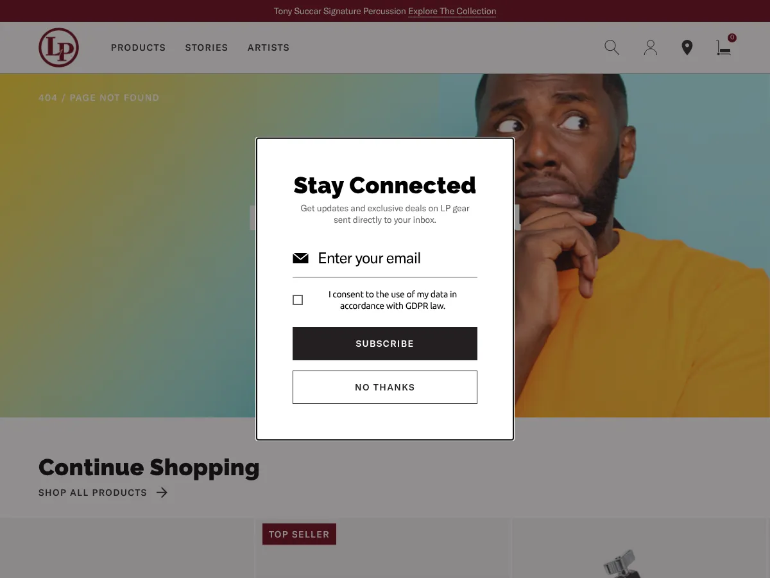Open the Shop All Products link
Screen dimensions: 770x578
pos(93,493)
